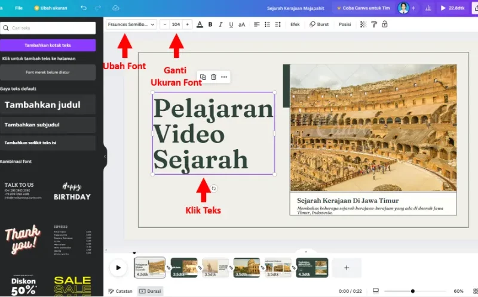Select Coba Canva untuk Tim button

pos(363,8)
